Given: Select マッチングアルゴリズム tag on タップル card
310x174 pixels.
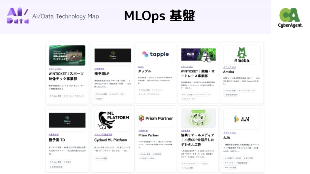Looking at the screenshot, I should point(150,94).
